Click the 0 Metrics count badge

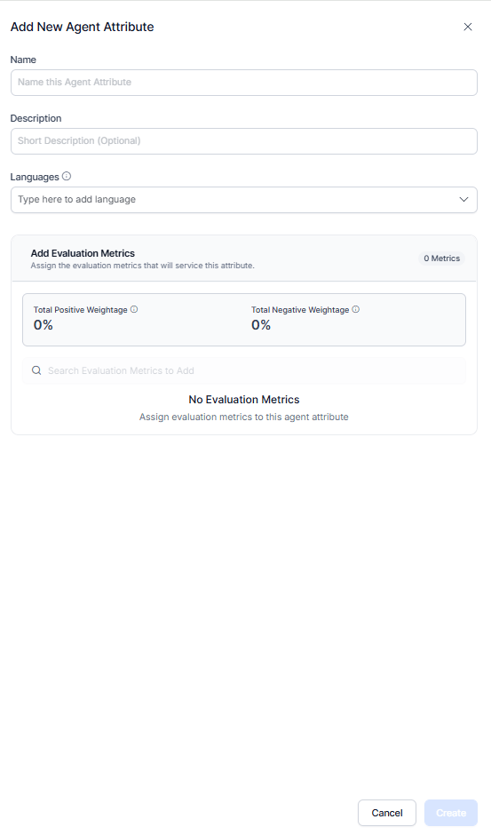tap(441, 258)
